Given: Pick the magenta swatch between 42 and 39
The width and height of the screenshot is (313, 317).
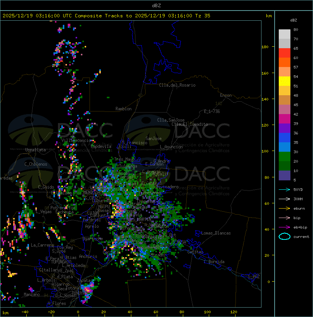Looking at the screenshot, I should 284,119.
